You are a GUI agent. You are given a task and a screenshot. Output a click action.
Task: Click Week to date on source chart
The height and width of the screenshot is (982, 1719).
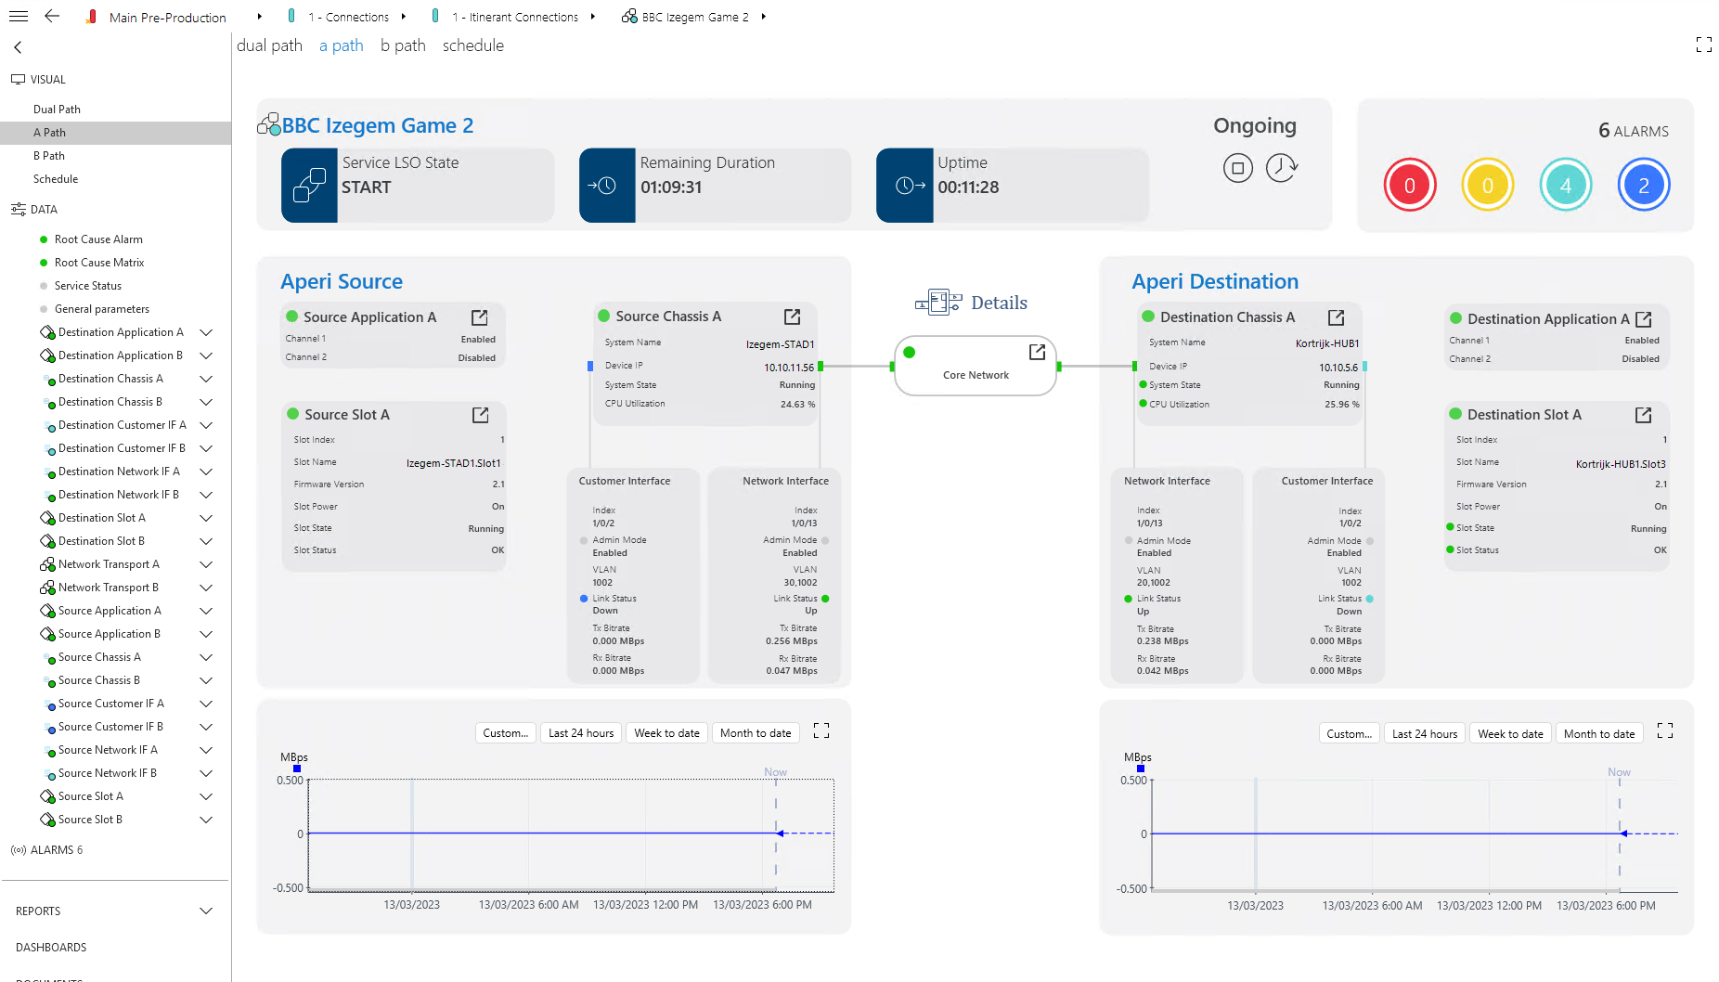click(x=666, y=733)
